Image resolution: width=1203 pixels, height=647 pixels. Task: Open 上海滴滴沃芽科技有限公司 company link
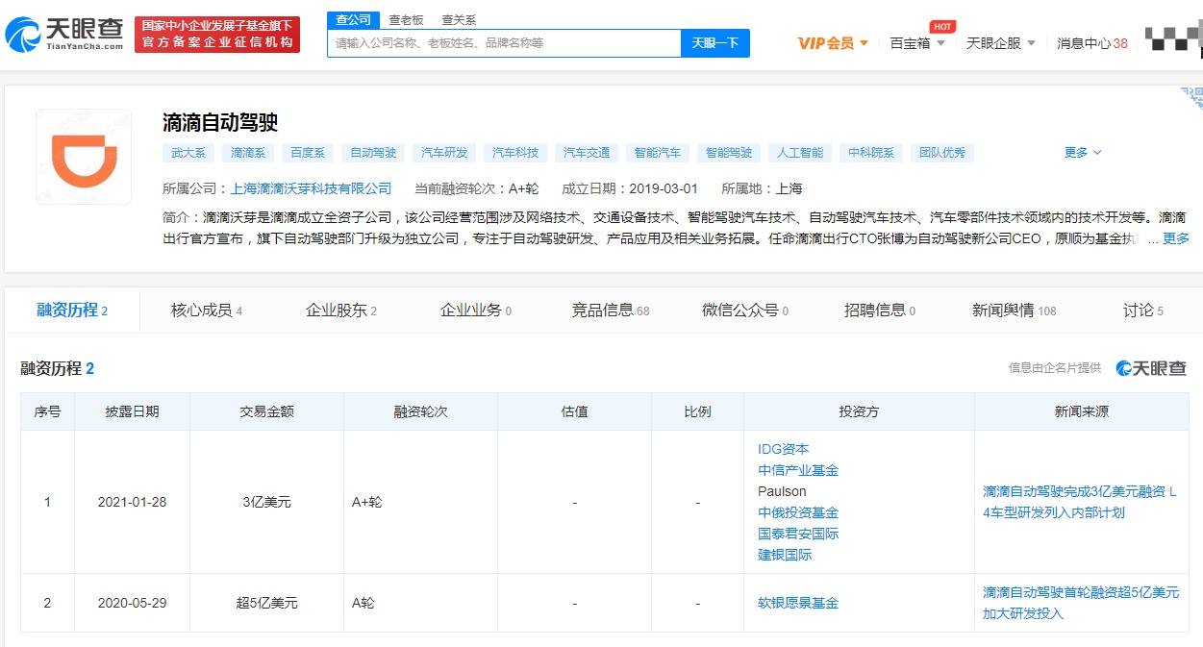click(x=312, y=188)
